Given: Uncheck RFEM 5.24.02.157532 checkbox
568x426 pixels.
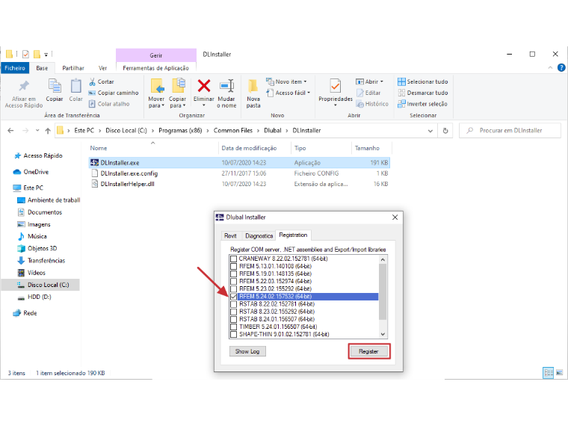Looking at the screenshot, I should pos(234,297).
